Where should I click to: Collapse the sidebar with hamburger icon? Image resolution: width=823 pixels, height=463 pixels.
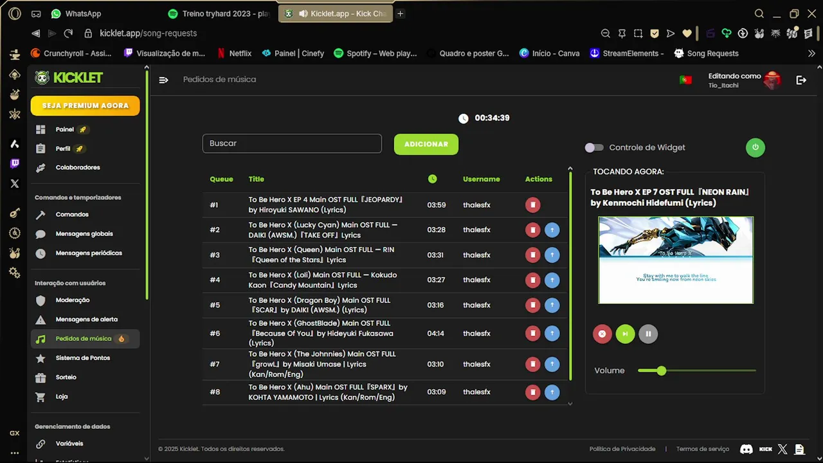(163, 80)
